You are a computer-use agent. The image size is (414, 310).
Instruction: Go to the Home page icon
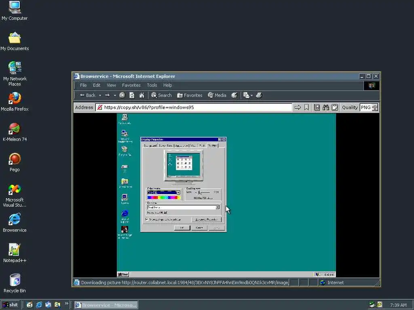[x=142, y=95]
